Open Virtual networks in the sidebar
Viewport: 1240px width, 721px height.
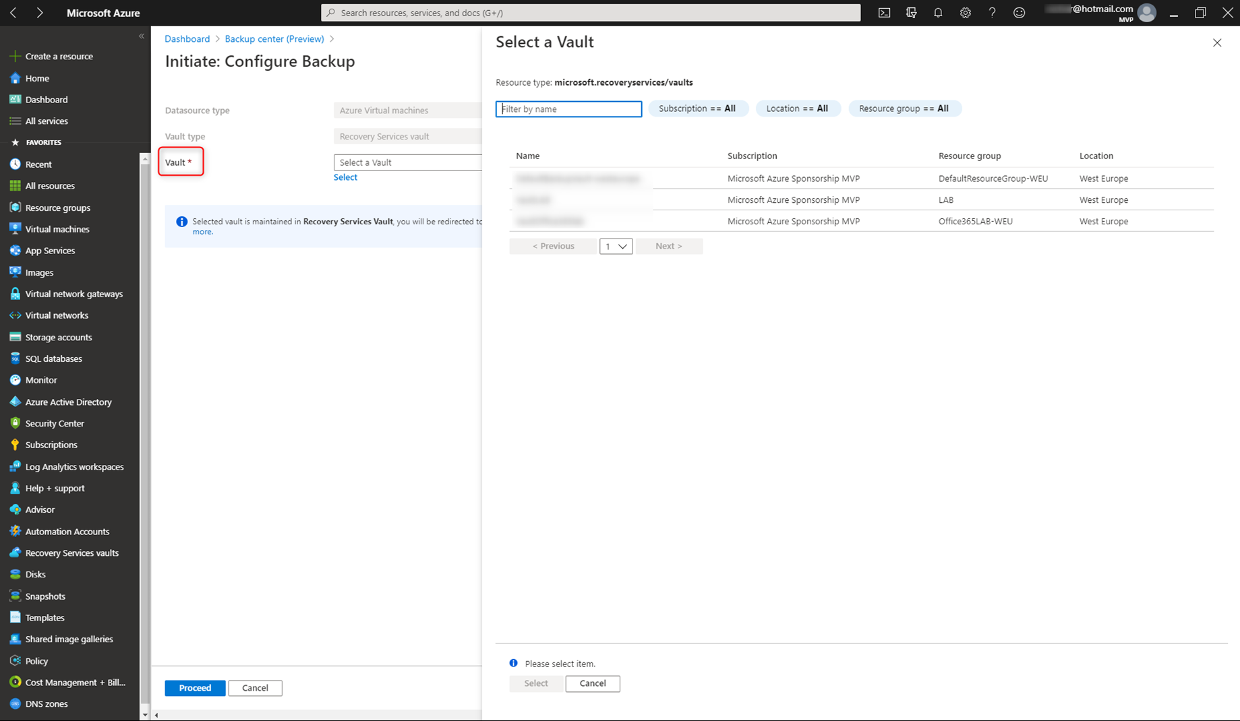coord(57,315)
